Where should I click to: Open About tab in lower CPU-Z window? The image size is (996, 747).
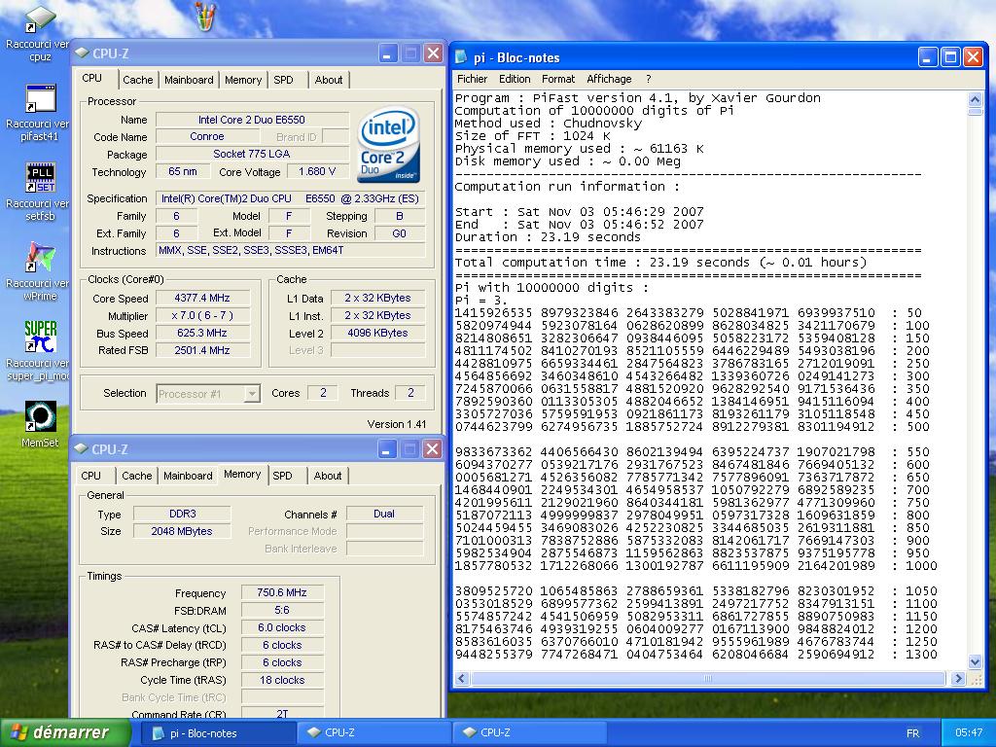pyautogui.click(x=327, y=476)
